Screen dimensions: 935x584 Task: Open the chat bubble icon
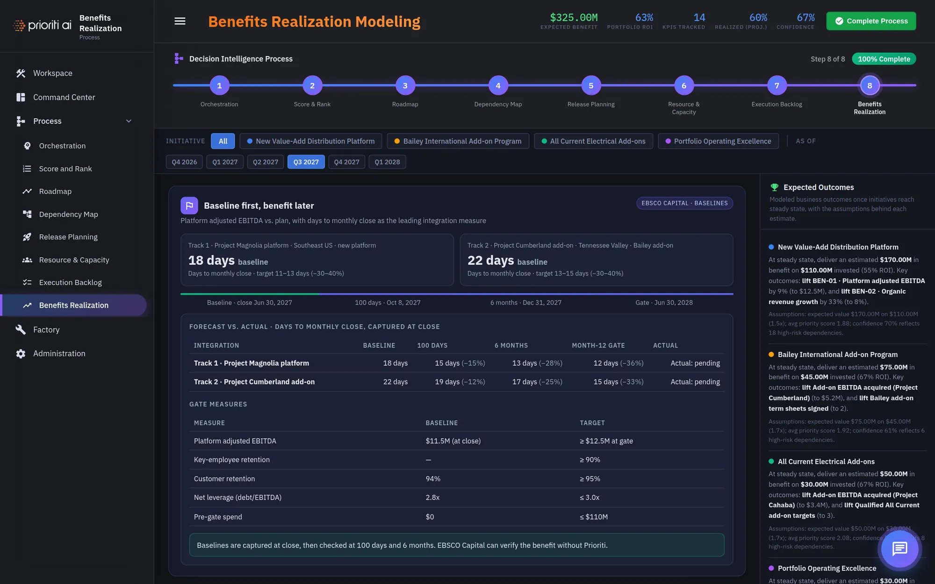tap(899, 548)
